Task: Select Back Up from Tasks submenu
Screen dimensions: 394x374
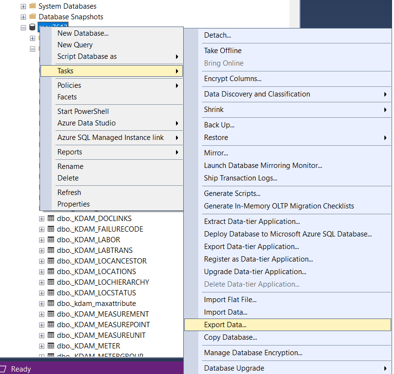Action: tap(219, 125)
